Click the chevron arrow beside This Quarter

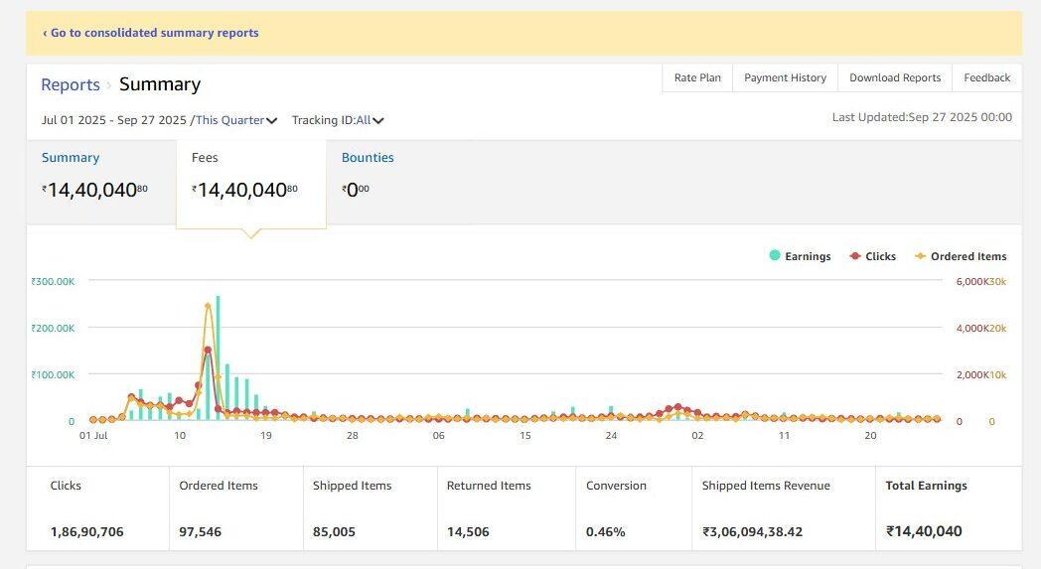pyautogui.click(x=272, y=121)
